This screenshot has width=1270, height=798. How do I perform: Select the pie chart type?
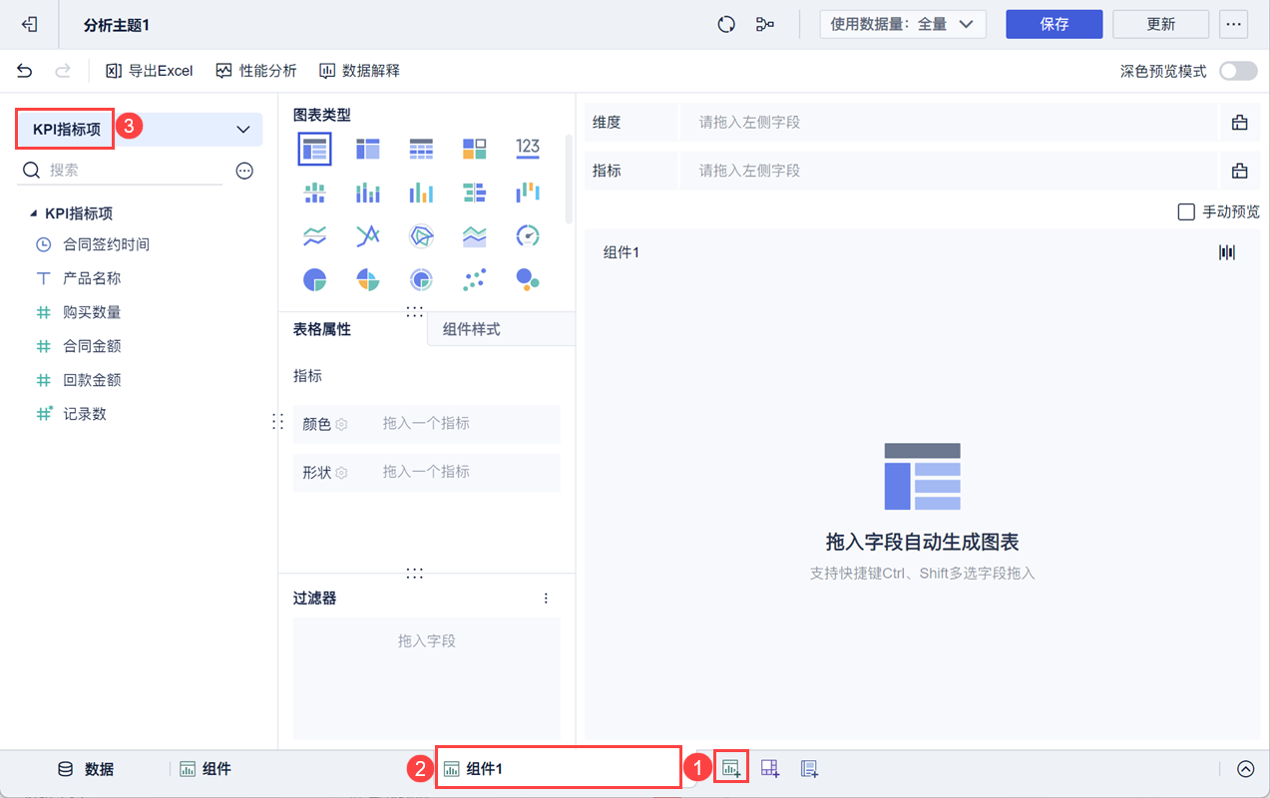(314, 279)
